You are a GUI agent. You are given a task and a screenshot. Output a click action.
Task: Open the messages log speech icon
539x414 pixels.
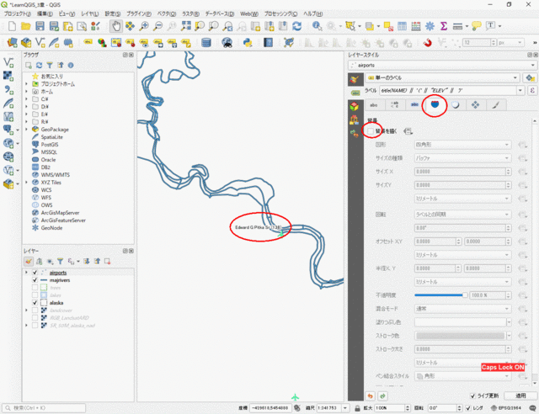(x=533, y=408)
